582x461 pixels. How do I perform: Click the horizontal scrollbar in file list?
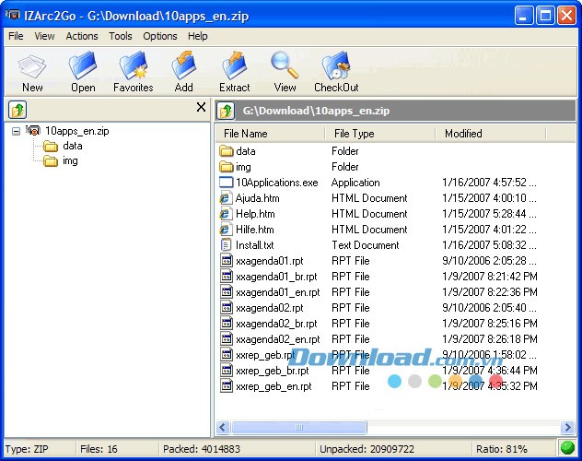(387, 428)
